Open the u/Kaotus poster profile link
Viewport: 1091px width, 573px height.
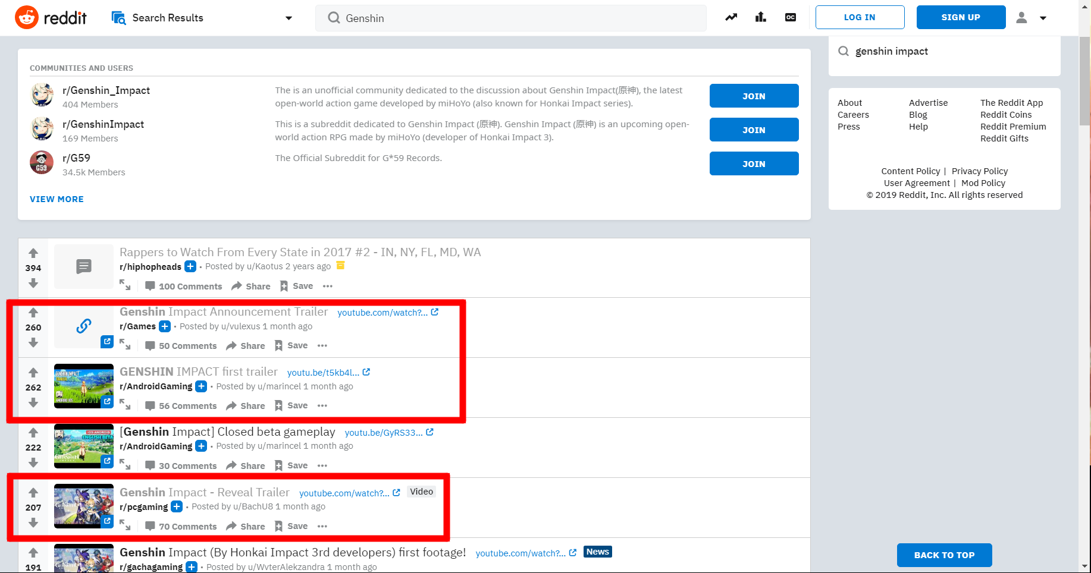point(265,266)
